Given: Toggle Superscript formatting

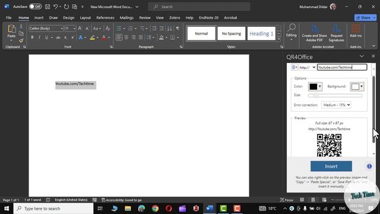Looking at the screenshot, I should click(x=72, y=37).
